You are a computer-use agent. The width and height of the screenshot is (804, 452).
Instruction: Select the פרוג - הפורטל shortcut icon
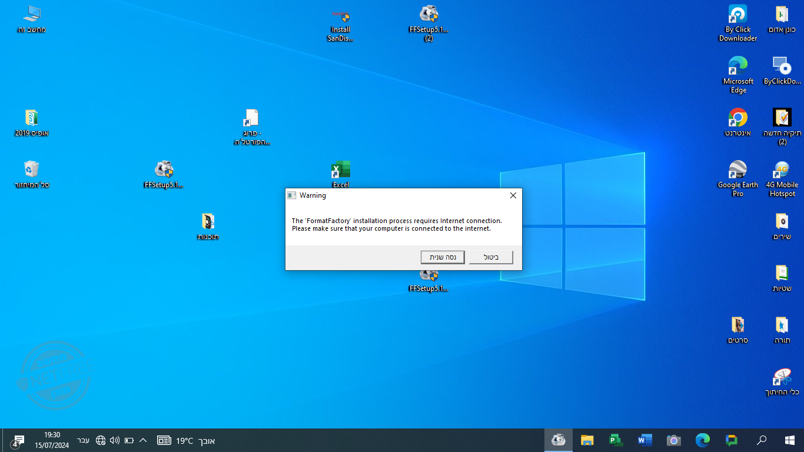click(x=252, y=127)
